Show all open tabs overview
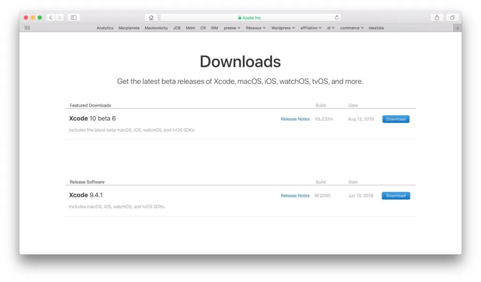The image size is (481, 282). pos(452,17)
